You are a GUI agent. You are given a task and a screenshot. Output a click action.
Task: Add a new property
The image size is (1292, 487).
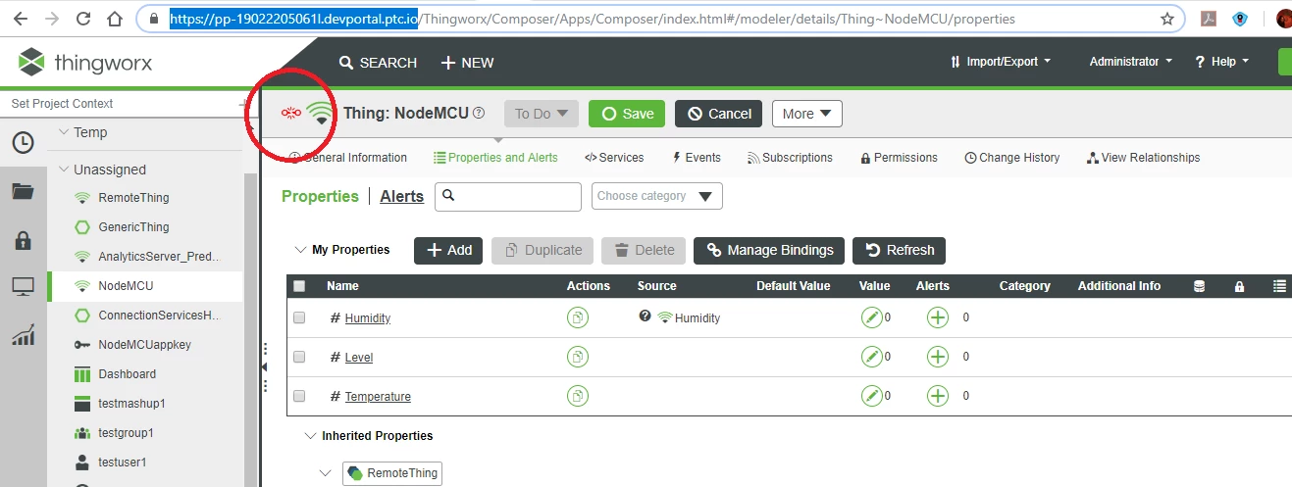[x=448, y=250]
